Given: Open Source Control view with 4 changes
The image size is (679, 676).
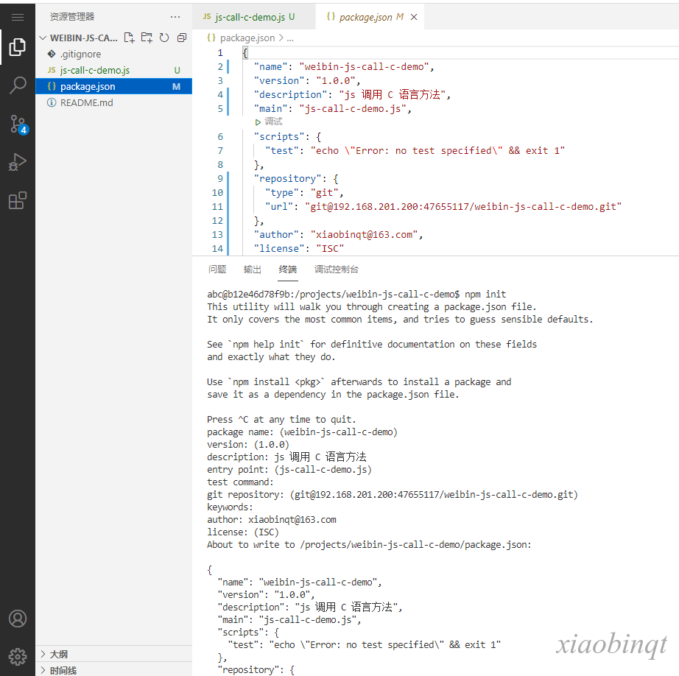Looking at the screenshot, I should tap(18, 124).
